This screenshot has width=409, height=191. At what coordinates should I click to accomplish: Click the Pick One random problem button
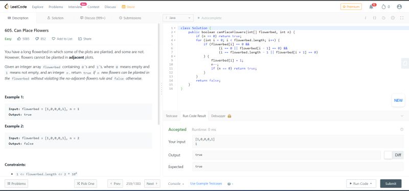tap(85, 183)
